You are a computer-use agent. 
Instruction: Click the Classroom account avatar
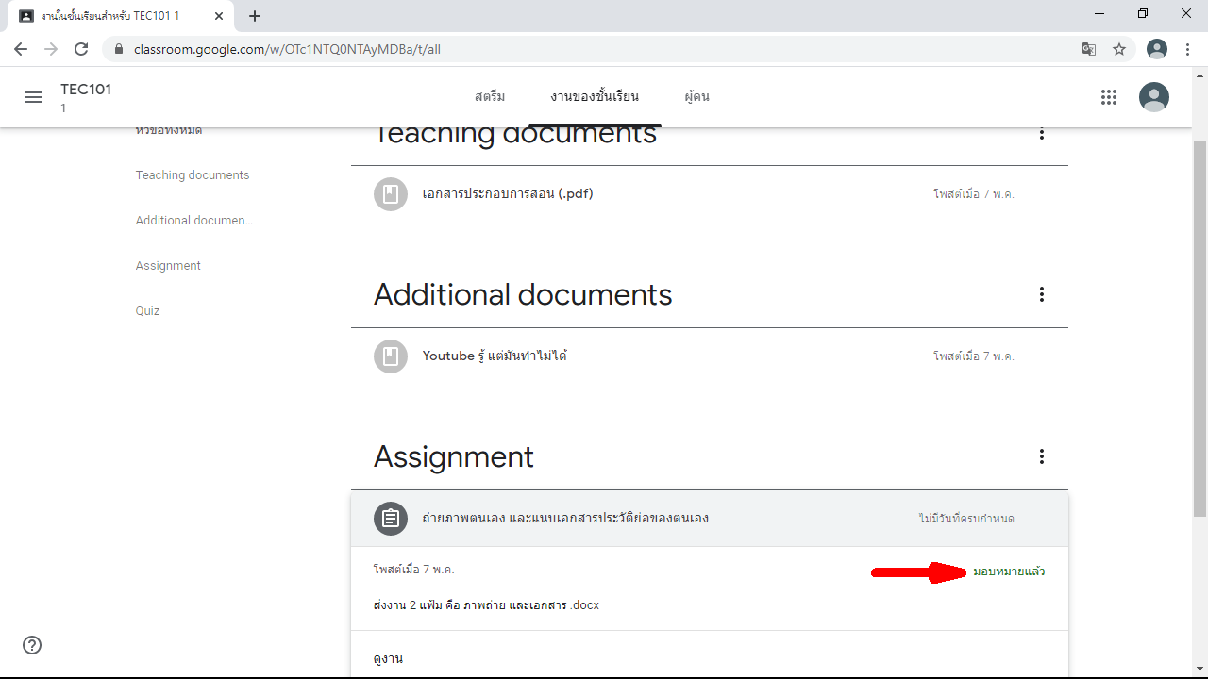[x=1153, y=97]
